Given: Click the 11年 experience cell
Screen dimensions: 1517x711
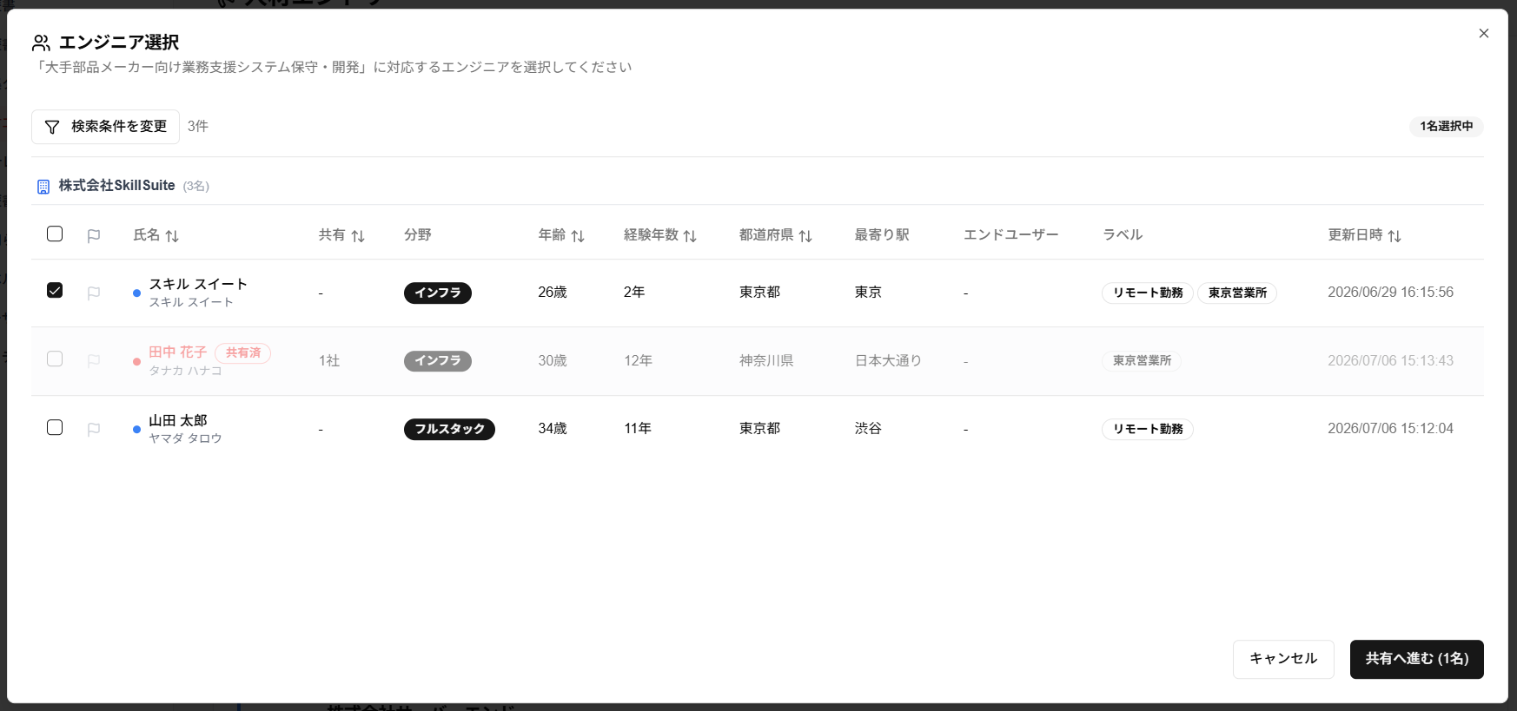Looking at the screenshot, I should point(638,429).
